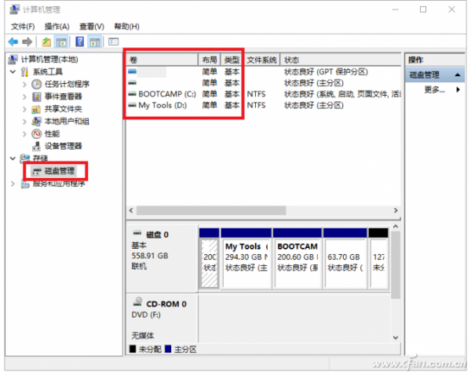The width and height of the screenshot is (471, 375).
Task: Expand the 服务和应用程序 tree node
Action: pos(13,184)
